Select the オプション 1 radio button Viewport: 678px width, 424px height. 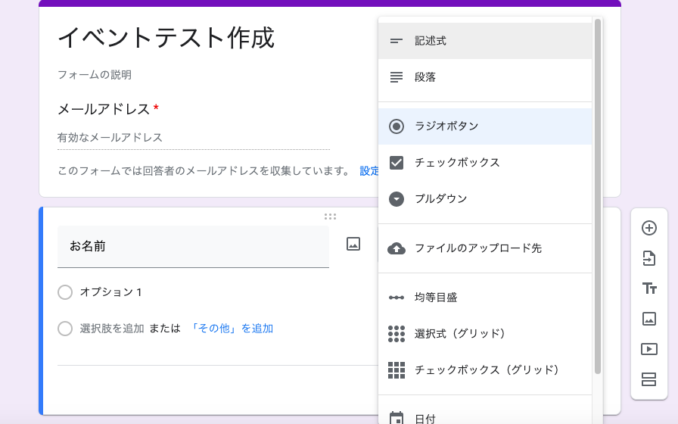pyautogui.click(x=65, y=292)
